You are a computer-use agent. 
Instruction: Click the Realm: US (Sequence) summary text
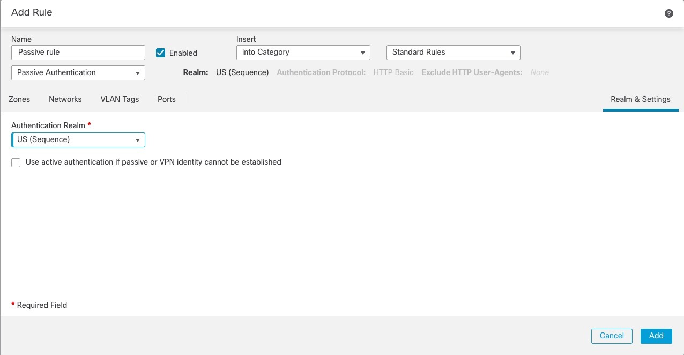(242, 72)
